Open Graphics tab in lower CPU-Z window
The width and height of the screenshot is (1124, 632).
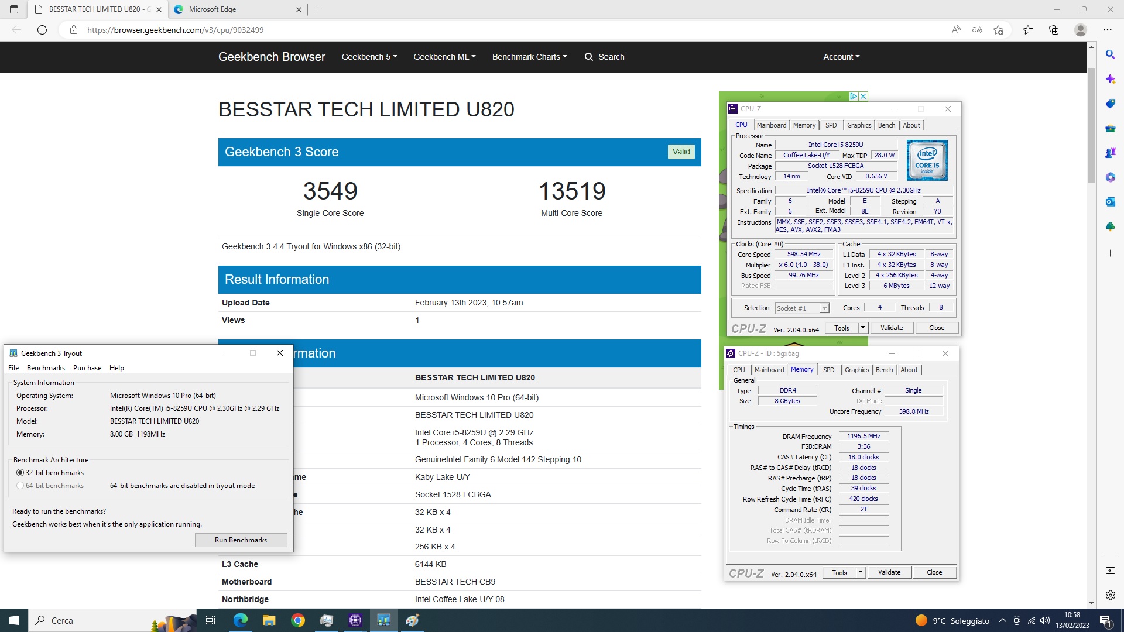click(x=856, y=370)
